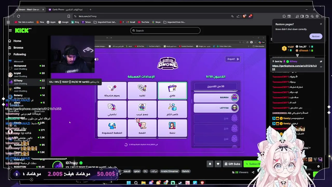This screenshot has height=187, width=332.
Task: Open the browser extensions puzzle icon
Action: [284, 16]
